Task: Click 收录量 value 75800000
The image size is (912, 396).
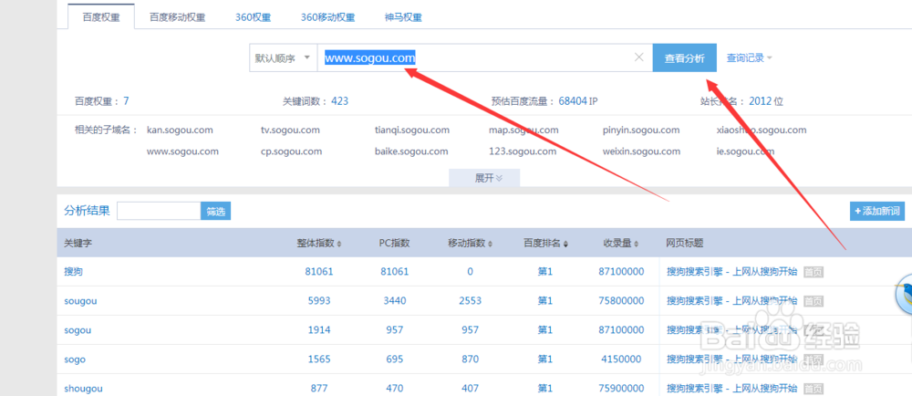Action: point(620,300)
